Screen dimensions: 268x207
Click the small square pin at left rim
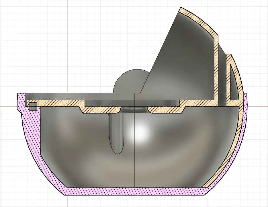[x=33, y=106]
